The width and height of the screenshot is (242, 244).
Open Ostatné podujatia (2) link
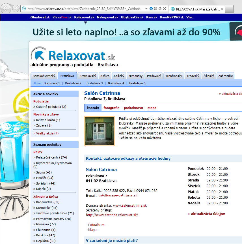click(51, 107)
